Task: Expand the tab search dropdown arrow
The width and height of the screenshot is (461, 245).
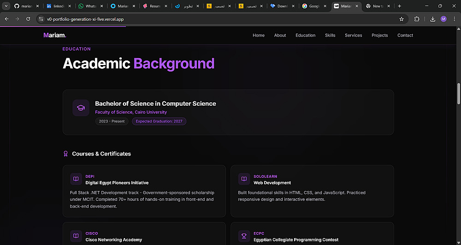Action: [6, 6]
